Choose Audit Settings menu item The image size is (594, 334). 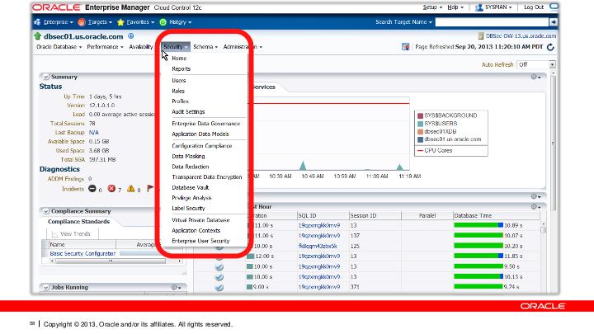tap(188, 112)
